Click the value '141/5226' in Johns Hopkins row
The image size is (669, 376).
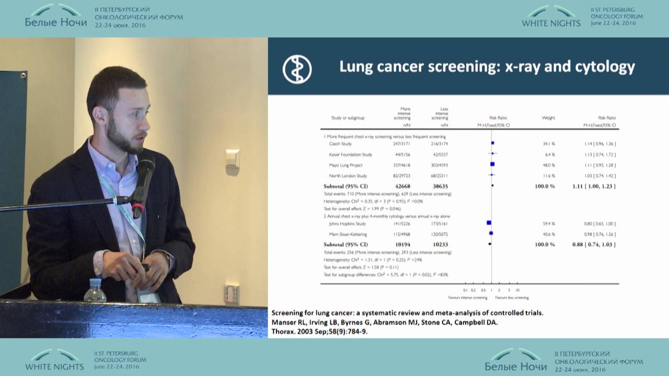402,224
